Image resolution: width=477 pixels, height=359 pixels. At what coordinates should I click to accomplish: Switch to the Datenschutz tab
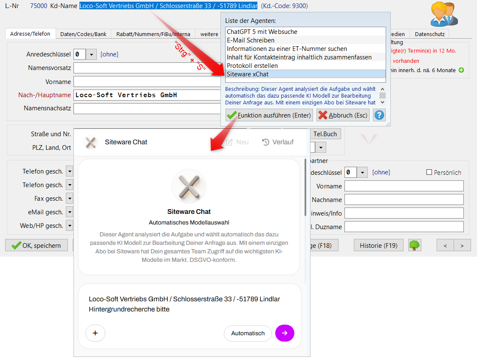coord(430,34)
